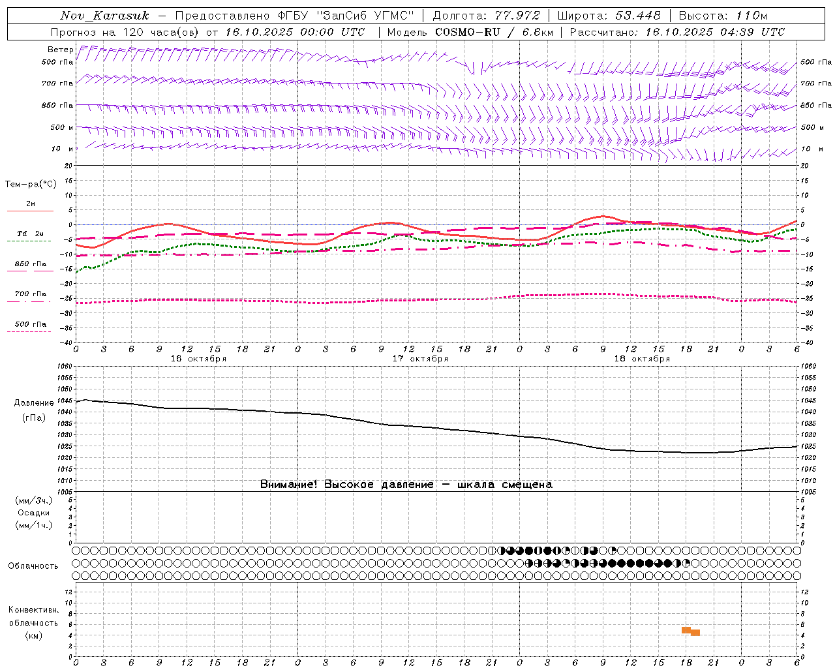
Task: Click the 'Давление' pressure panel label
Action: 34,403
